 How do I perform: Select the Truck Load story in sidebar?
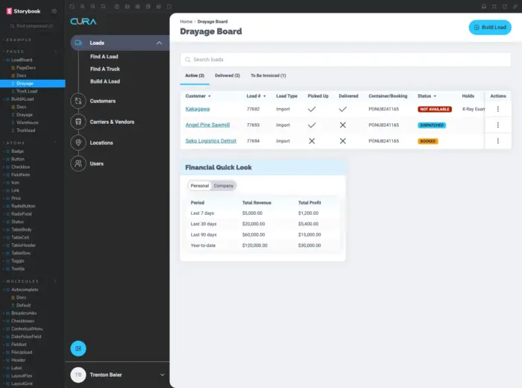coord(27,91)
